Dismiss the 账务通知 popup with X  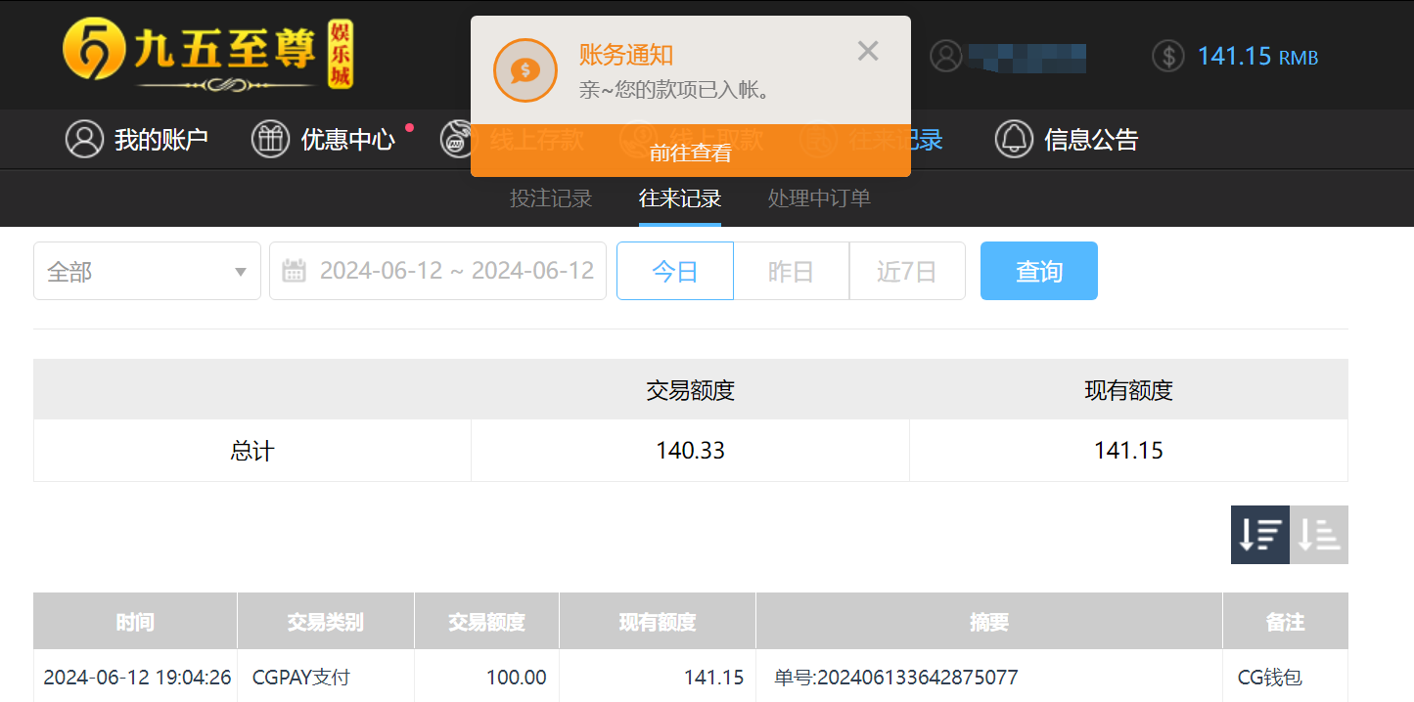pos(867,50)
